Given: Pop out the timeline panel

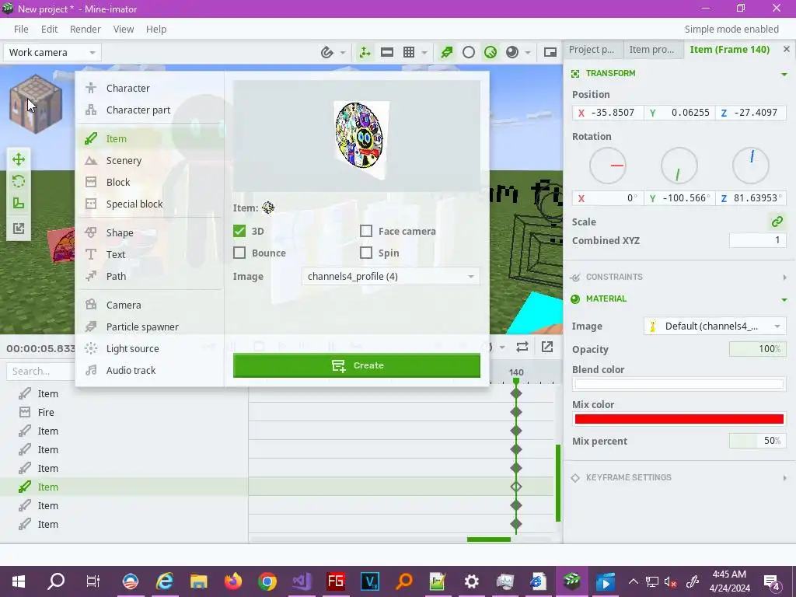Looking at the screenshot, I should [x=547, y=347].
